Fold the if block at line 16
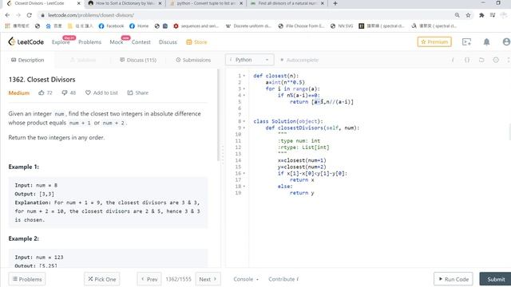The image size is (511, 287). click(244, 174)
